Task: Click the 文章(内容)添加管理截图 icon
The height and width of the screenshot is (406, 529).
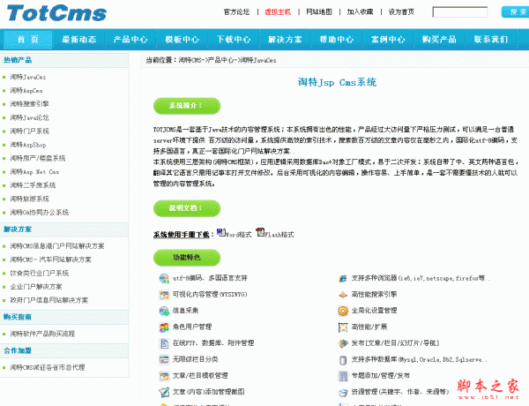Action: [x=164, y=392]
